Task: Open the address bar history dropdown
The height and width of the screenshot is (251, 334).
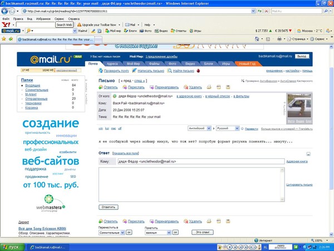Action: [253, 11]
